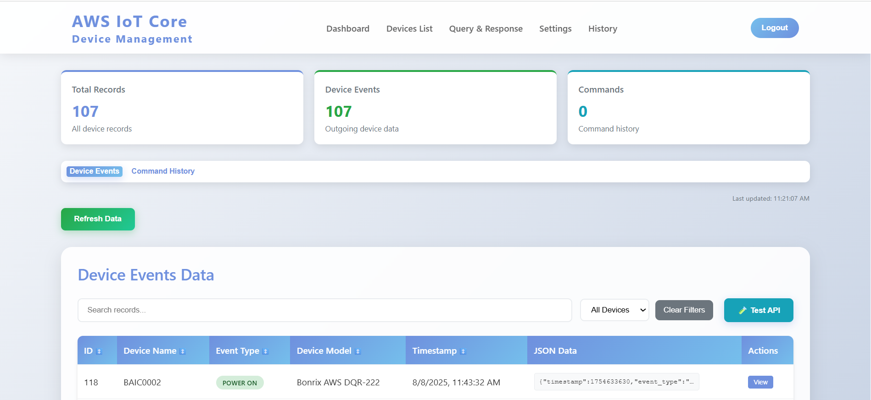Sort by Device Name using sort icon
871x400 pixels.
coord(183,351)
